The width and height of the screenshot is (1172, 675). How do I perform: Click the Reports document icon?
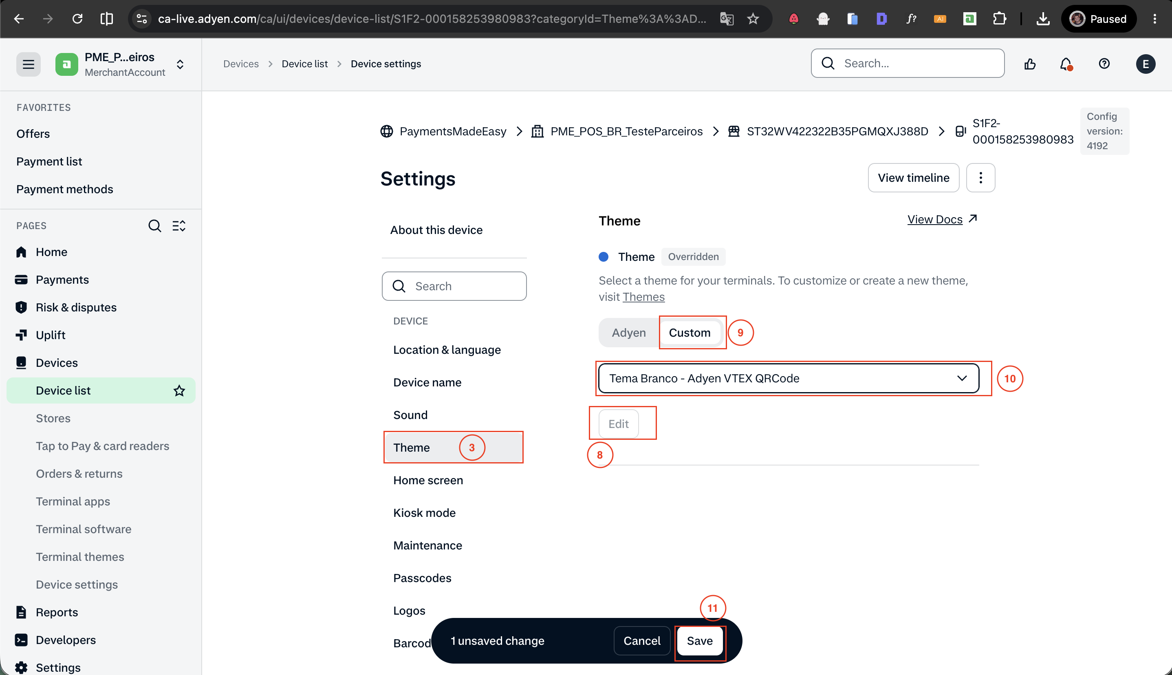click(x=21, y=612)
